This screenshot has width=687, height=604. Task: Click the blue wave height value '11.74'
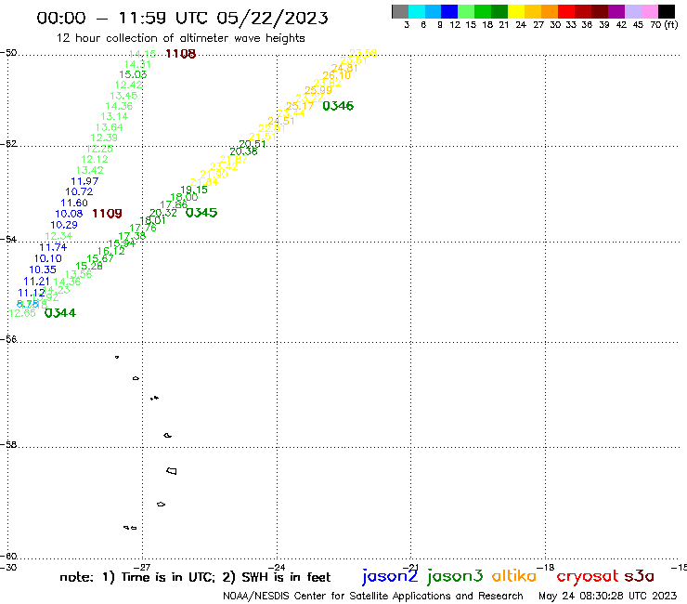tap(53, 247)
